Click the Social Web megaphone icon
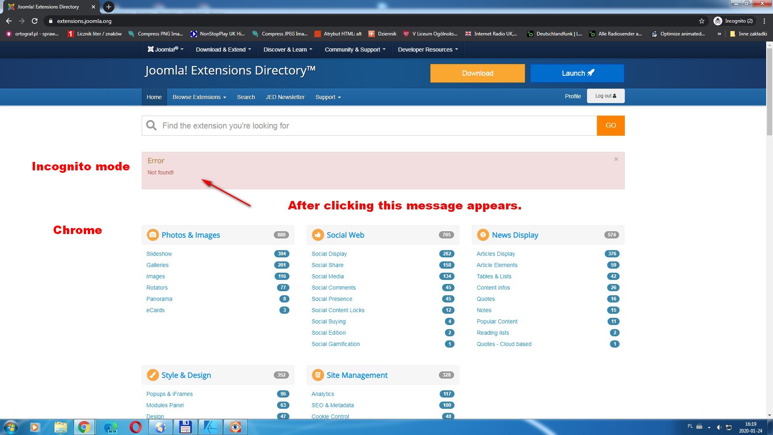This screenshot has width=773, height=435. tap(318, 235)
